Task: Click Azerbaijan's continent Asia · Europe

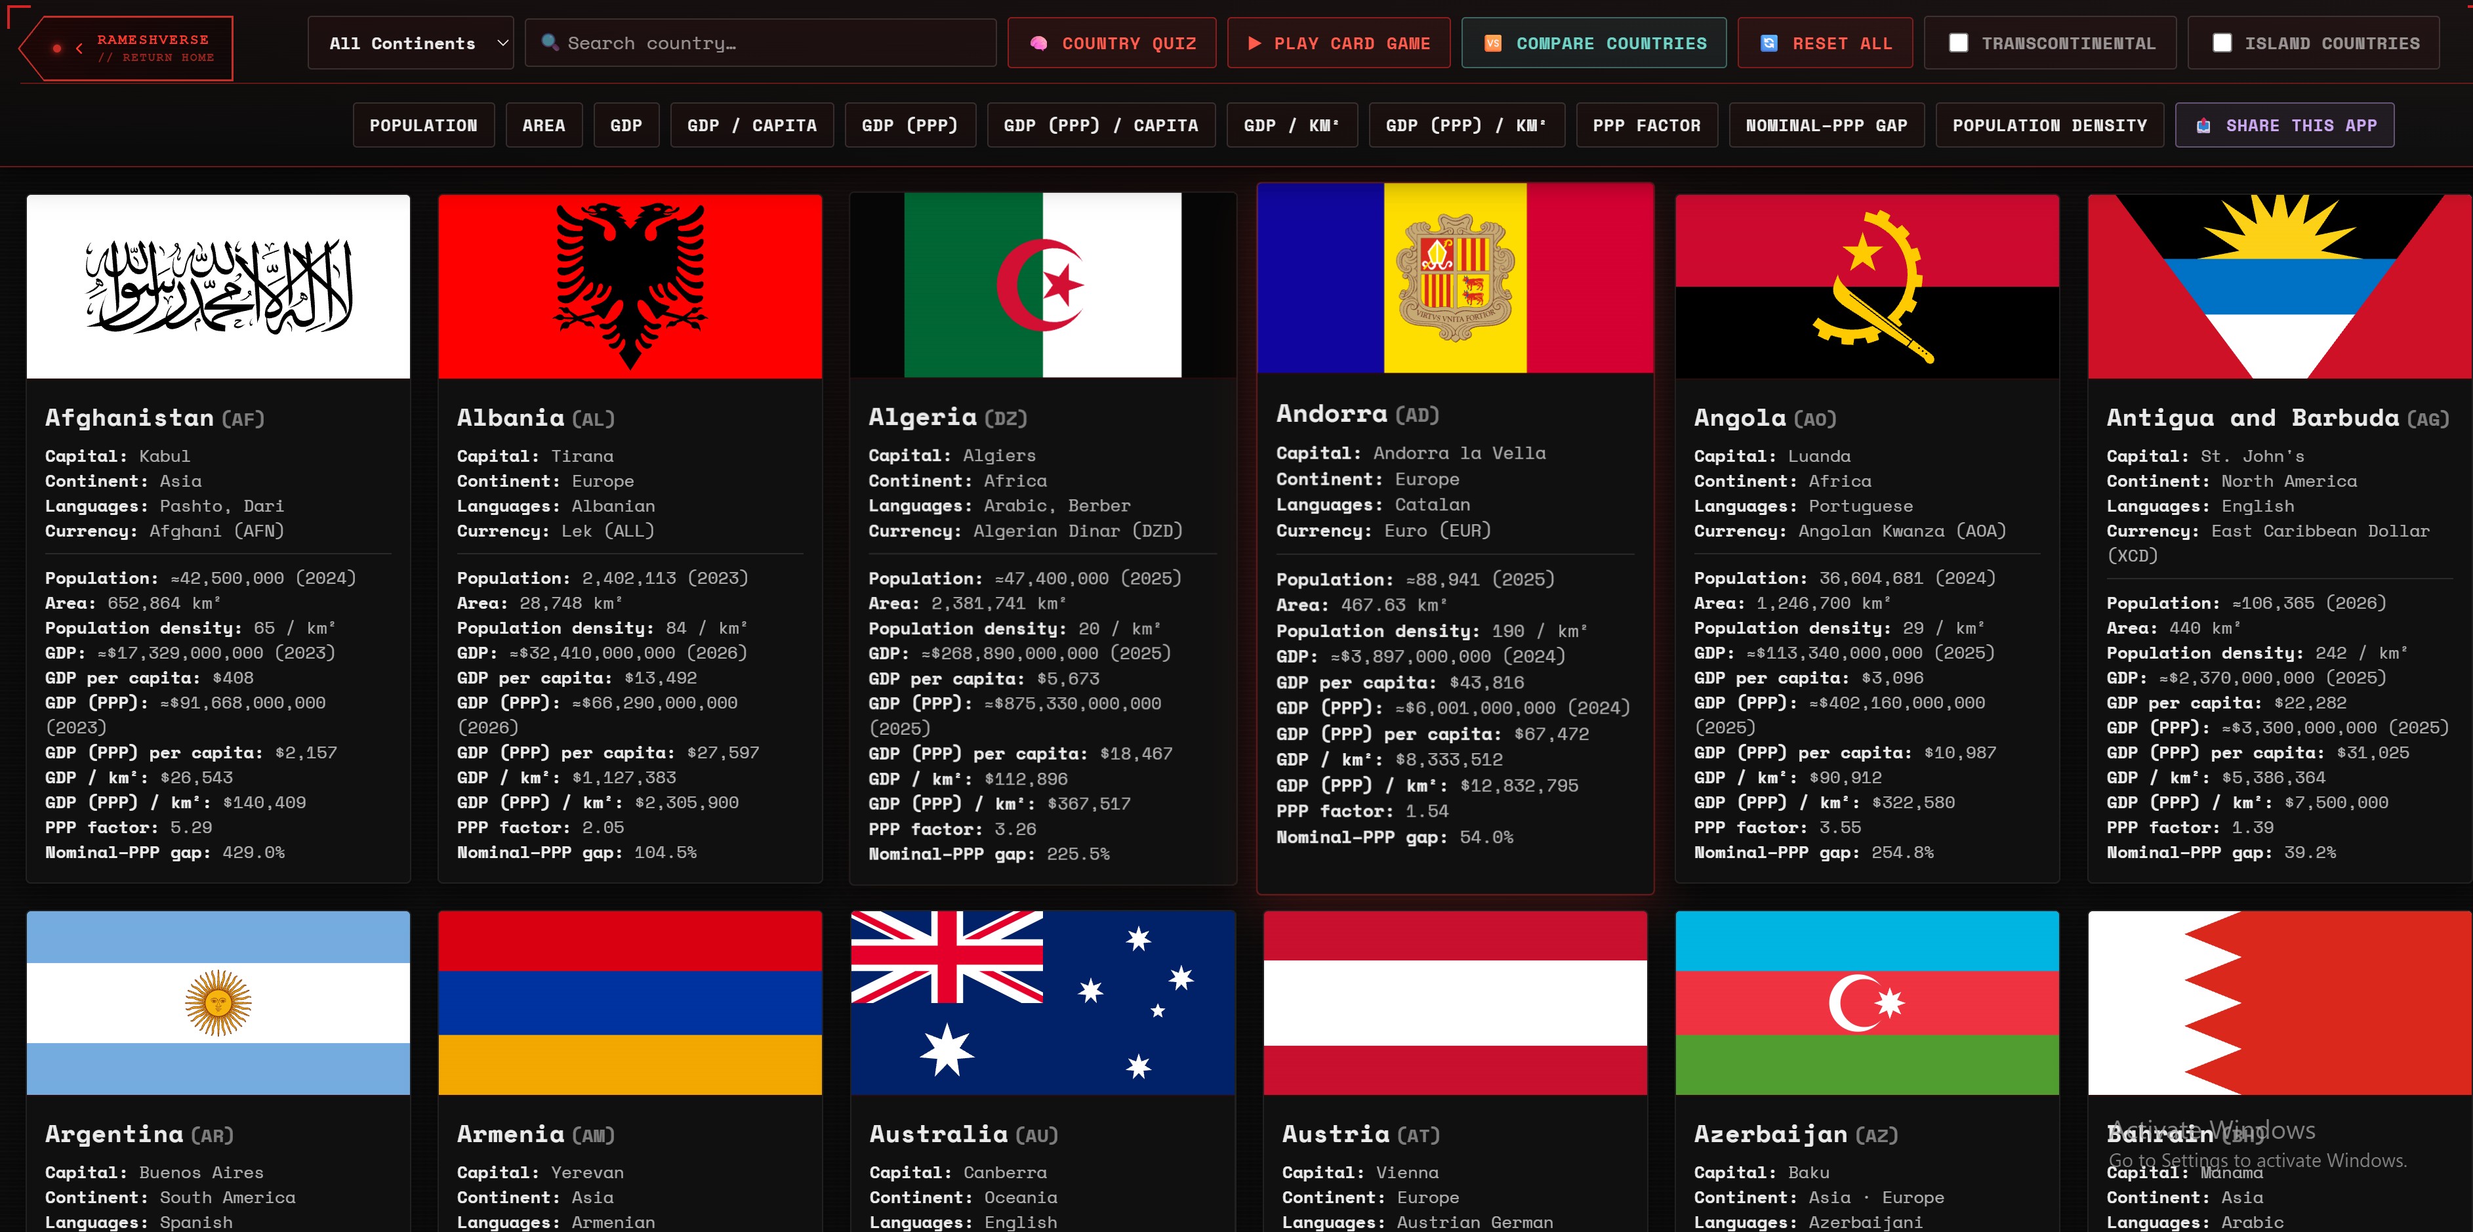Action: (x=1877, y=1197)
